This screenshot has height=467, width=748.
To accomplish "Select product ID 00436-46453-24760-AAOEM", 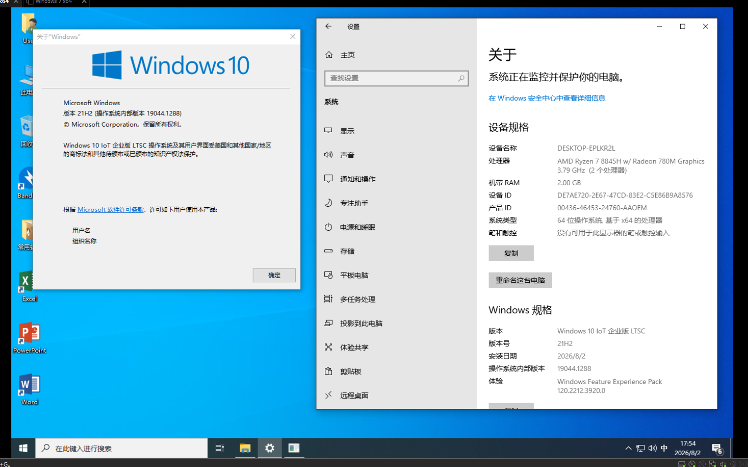I will [602, 208].
